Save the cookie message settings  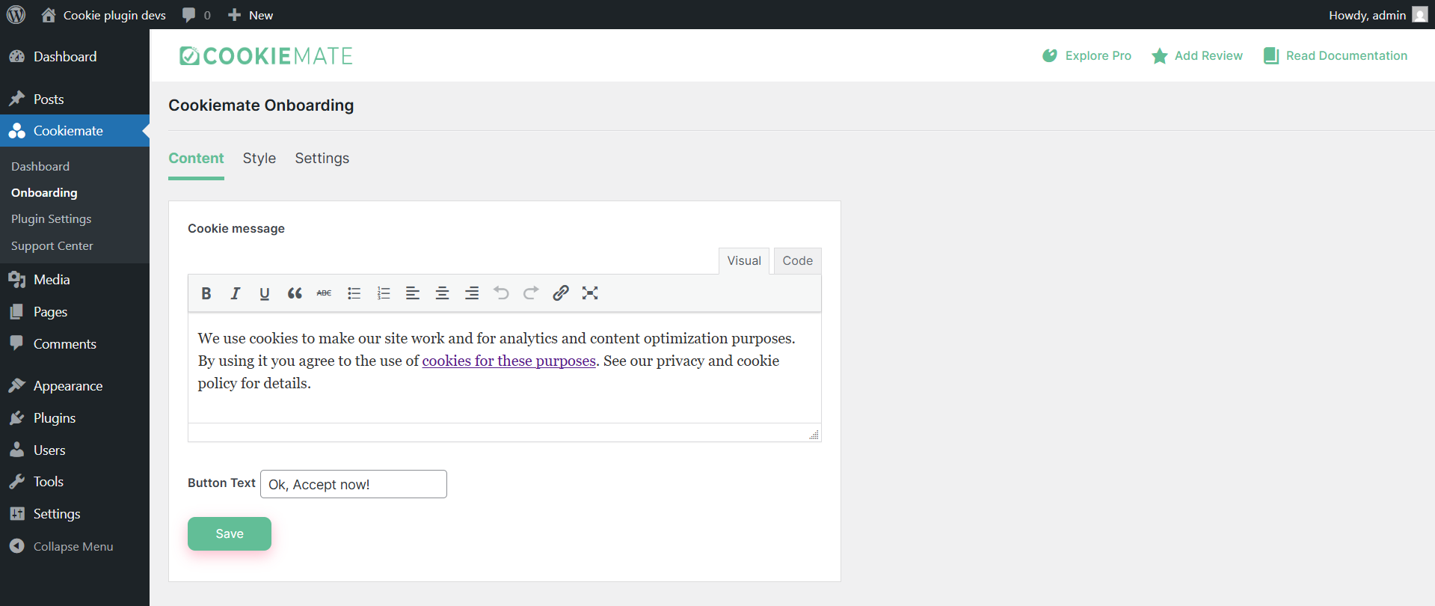click(230, 534)
